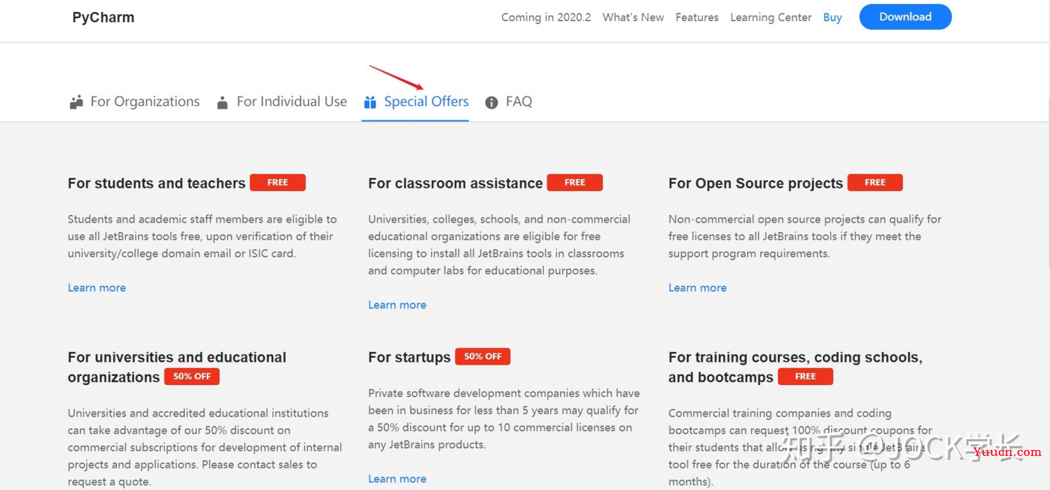1050x490 pixels.
Task: Click the Buy link in the header
Action: (x=832, y=17)
